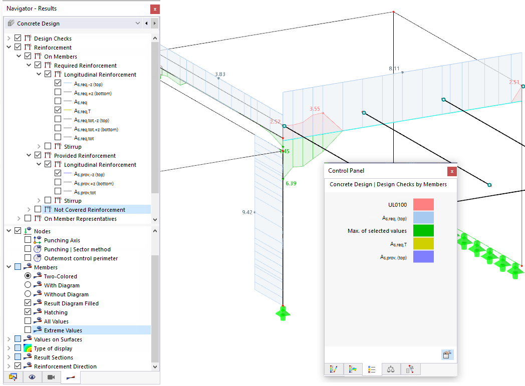Click the Hatching display icon
Screen dimensions: 525x386
point(38,312)
